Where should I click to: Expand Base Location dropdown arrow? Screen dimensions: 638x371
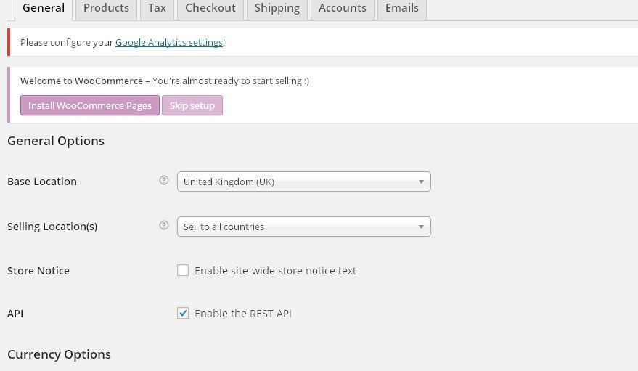(x=422, y=182)
